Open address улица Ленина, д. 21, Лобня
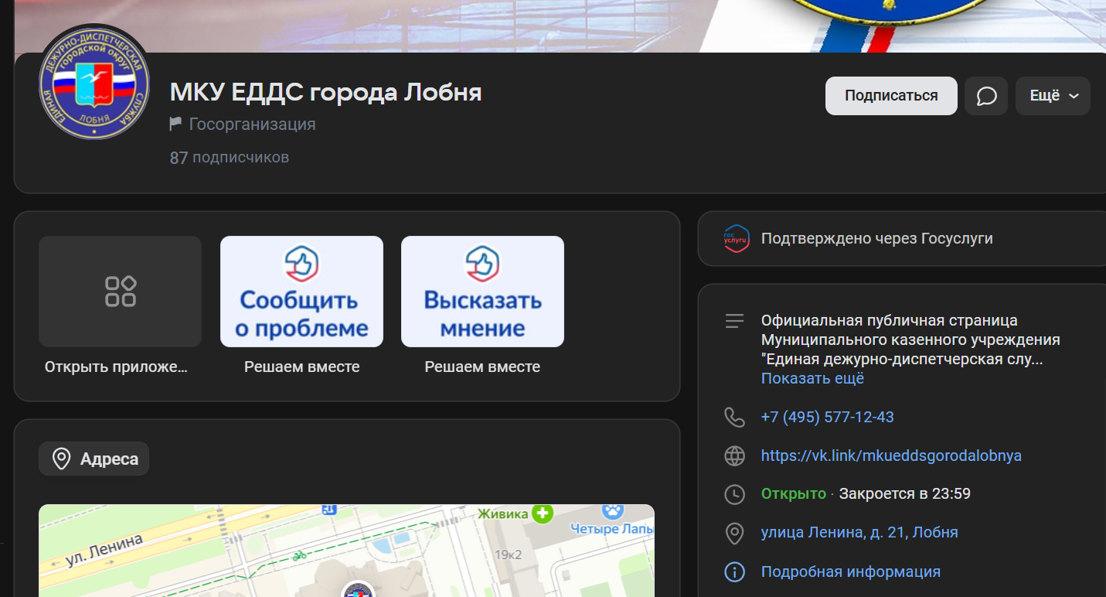The height and width of the screenshot is (597, 1106). pos(859,533)
